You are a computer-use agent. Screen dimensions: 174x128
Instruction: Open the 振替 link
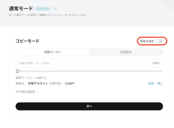151,83
